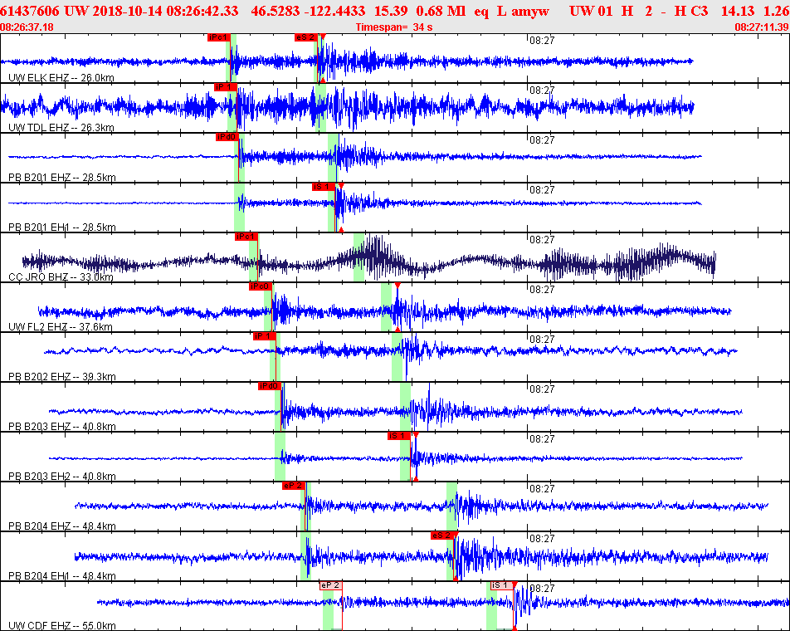Click the iP 1 pick flag on PB B202 EHZ
790x631 pixels.
pos(265,336)
